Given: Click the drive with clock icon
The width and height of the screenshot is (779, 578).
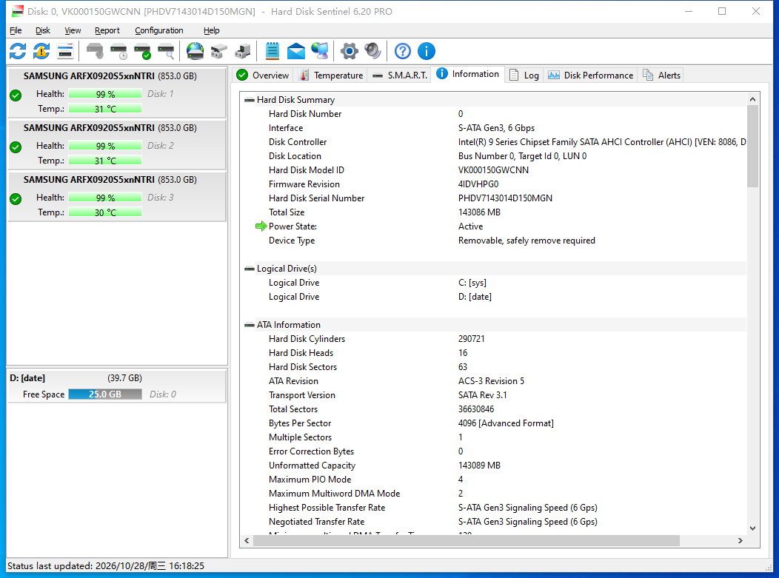Looking at the screenshot, I should tap(118, 50).
